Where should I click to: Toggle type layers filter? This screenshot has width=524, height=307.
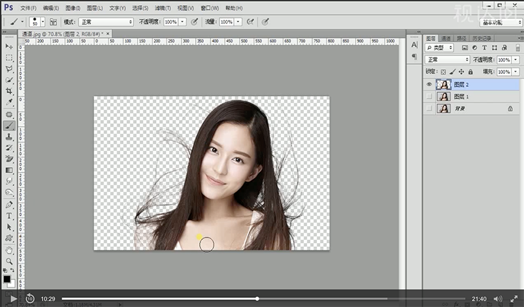click(x=485, y=48)
